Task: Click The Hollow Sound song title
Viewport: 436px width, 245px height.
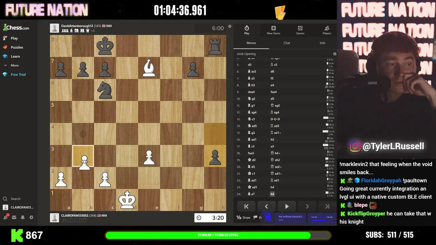Action: tap(290, 217)
